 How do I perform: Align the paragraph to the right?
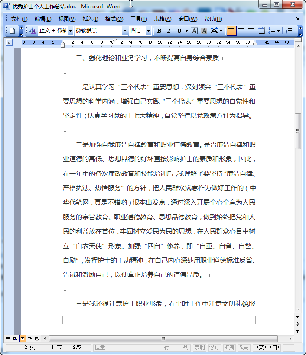(251, 31)
